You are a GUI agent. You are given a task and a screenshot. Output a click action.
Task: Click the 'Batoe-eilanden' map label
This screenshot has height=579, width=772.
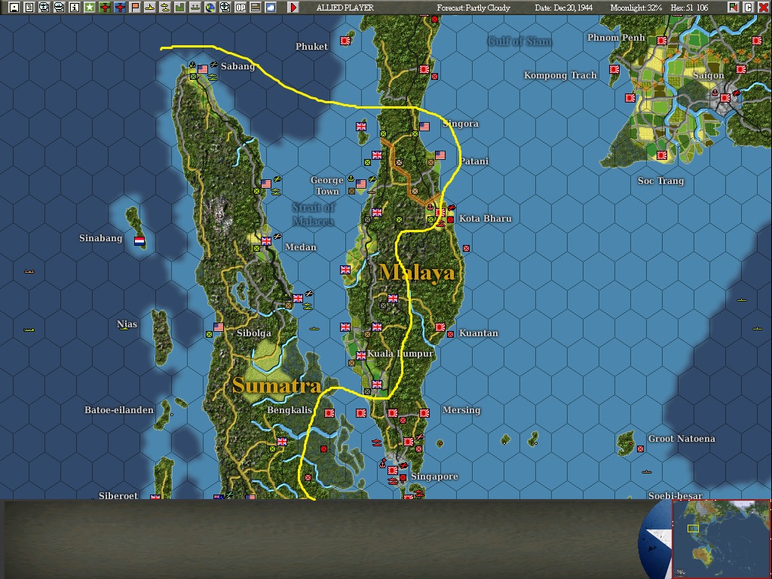point(118,410)
